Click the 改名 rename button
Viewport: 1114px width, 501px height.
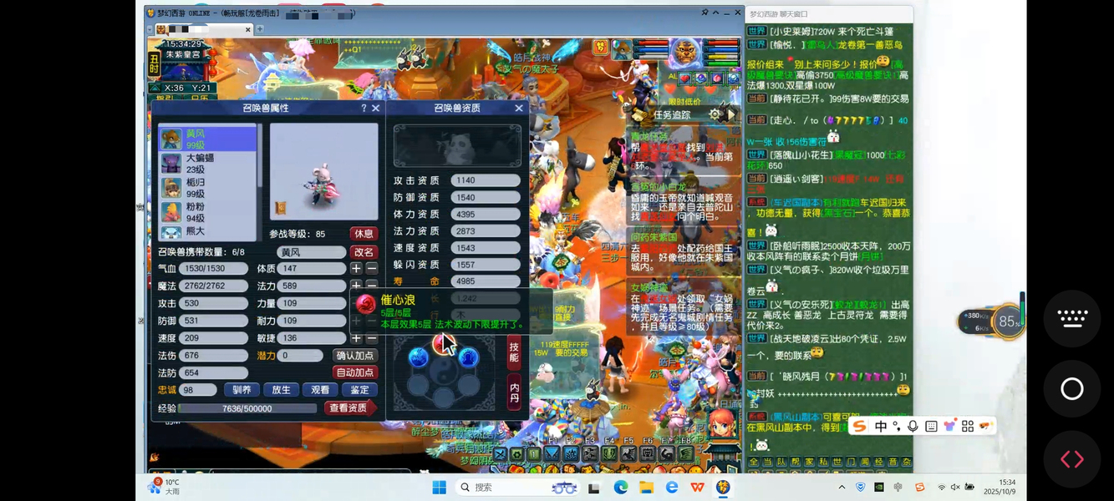364,252
